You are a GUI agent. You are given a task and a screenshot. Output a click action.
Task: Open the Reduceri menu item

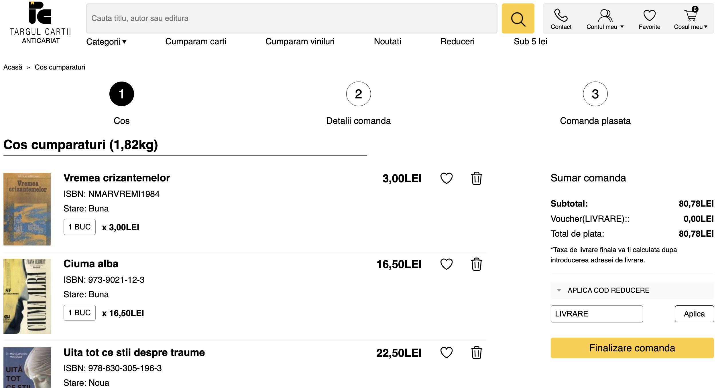tap(457, 41)
